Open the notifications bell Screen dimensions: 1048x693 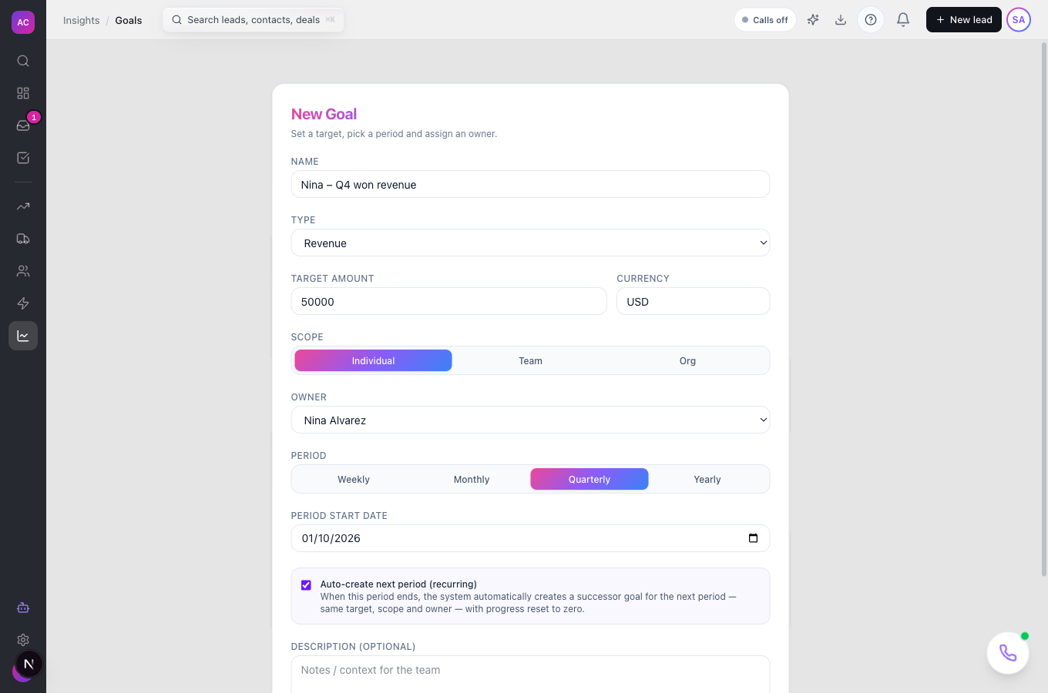pos(903,20)
